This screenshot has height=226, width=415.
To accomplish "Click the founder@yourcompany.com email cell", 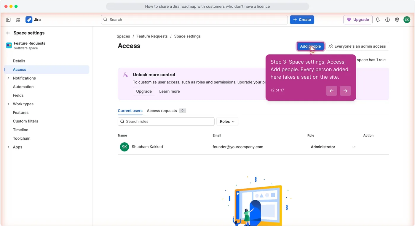I will 238,147.
